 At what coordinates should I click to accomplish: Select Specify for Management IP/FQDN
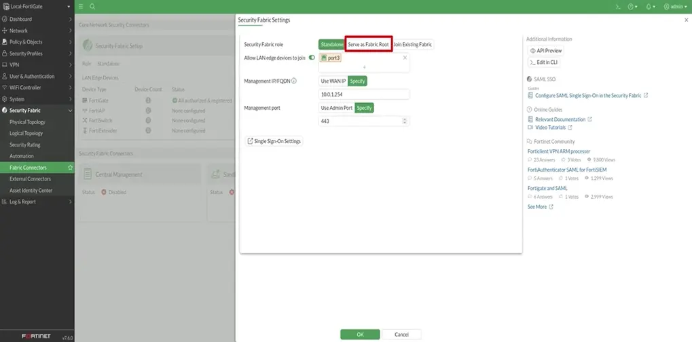point(357,81)
